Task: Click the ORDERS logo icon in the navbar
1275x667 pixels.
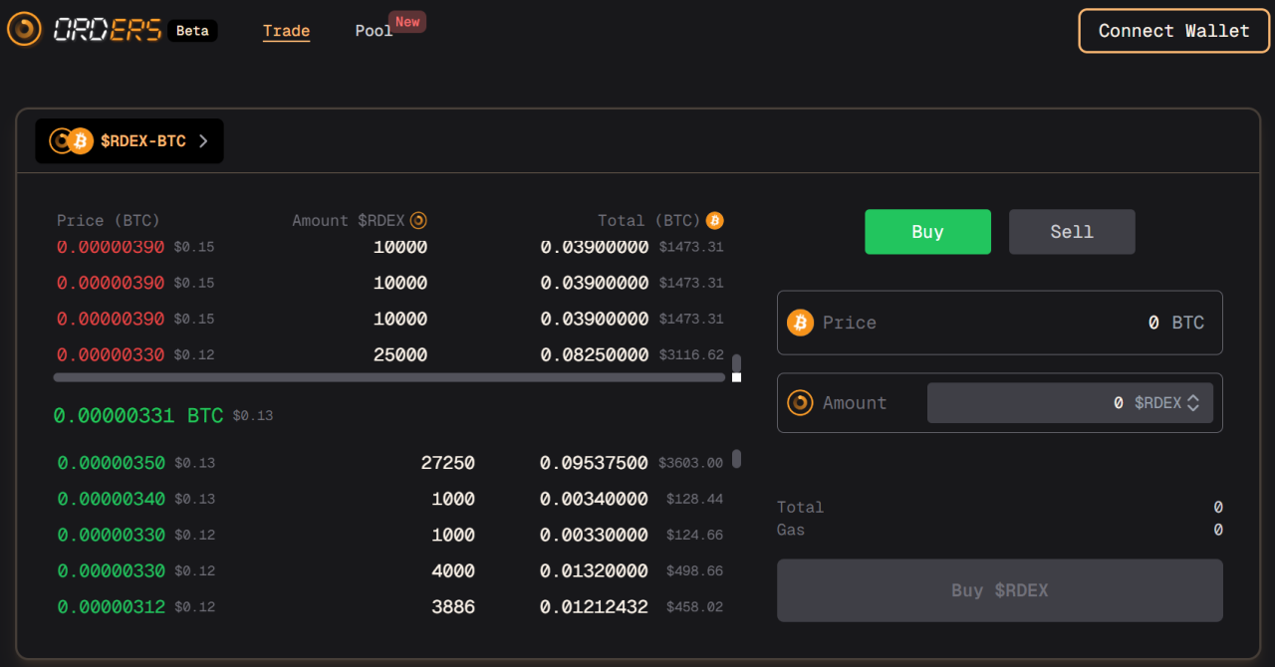Action: point(24,29)
